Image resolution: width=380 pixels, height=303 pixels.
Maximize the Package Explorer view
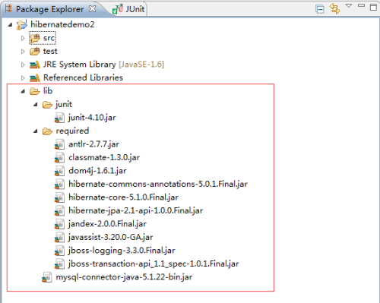pos(373,7)
